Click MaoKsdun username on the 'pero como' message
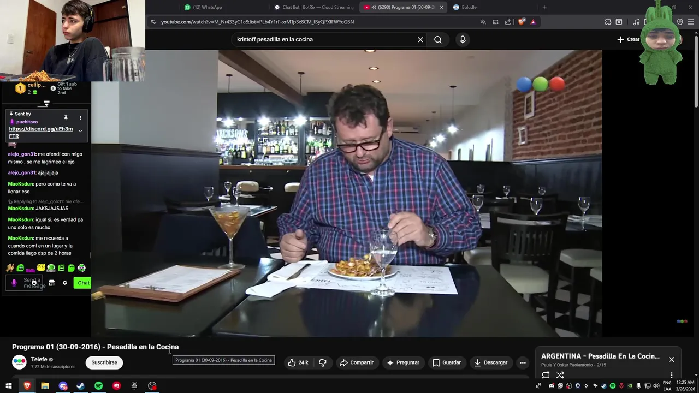699x393 pixels. (x=21, y=184)
